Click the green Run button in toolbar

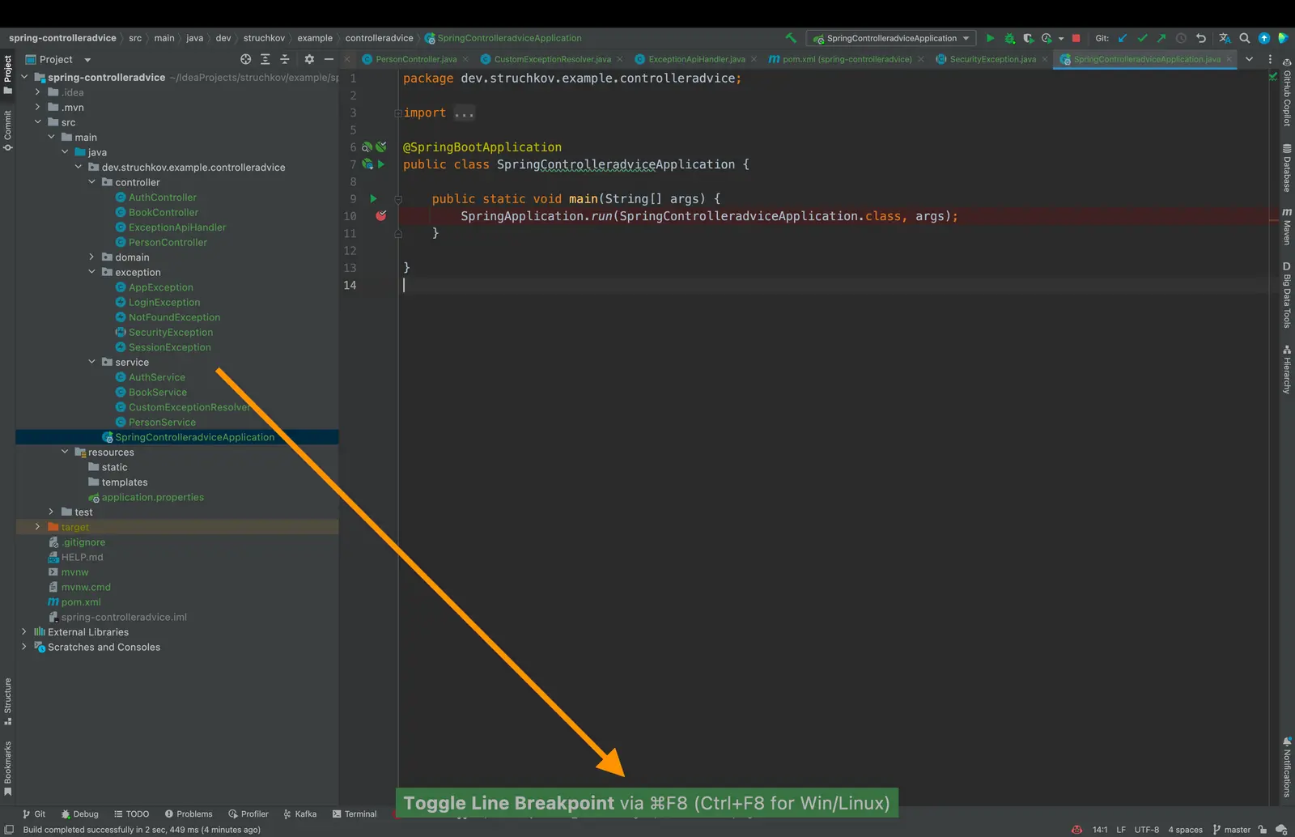point(989,38)
